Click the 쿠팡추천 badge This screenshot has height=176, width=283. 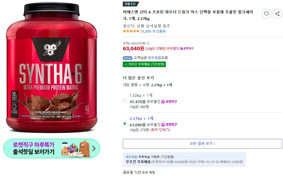coord(131,4)
